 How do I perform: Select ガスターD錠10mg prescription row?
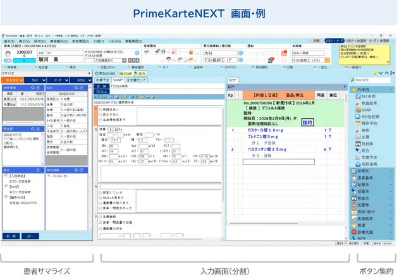pyautogui.click(x=286, y=130)
